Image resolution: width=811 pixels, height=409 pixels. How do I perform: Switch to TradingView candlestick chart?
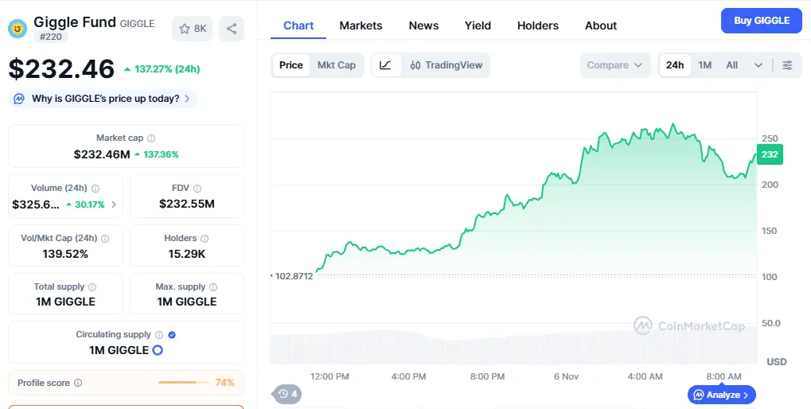tap(446, 65)
